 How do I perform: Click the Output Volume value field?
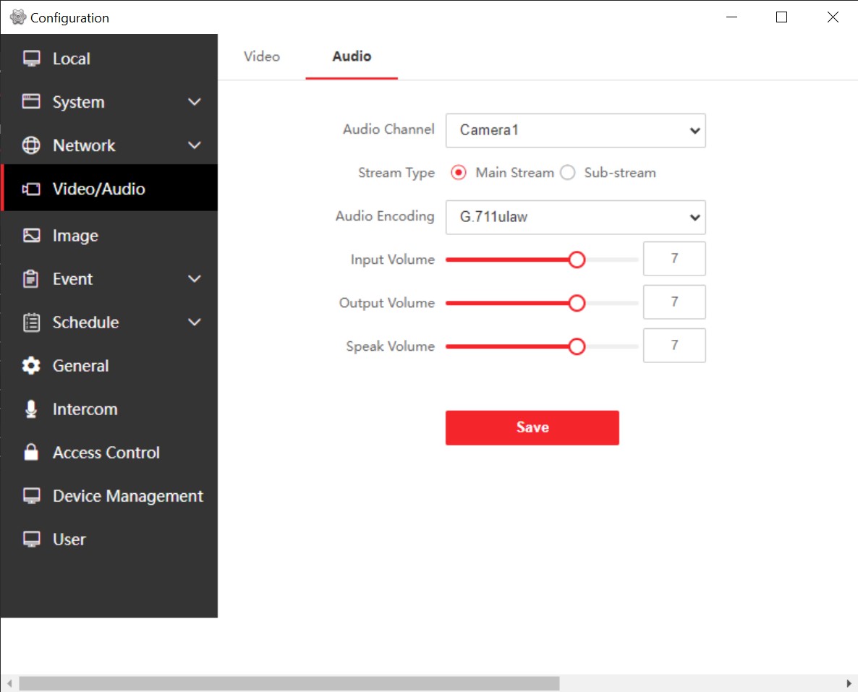tap(674, 302)
